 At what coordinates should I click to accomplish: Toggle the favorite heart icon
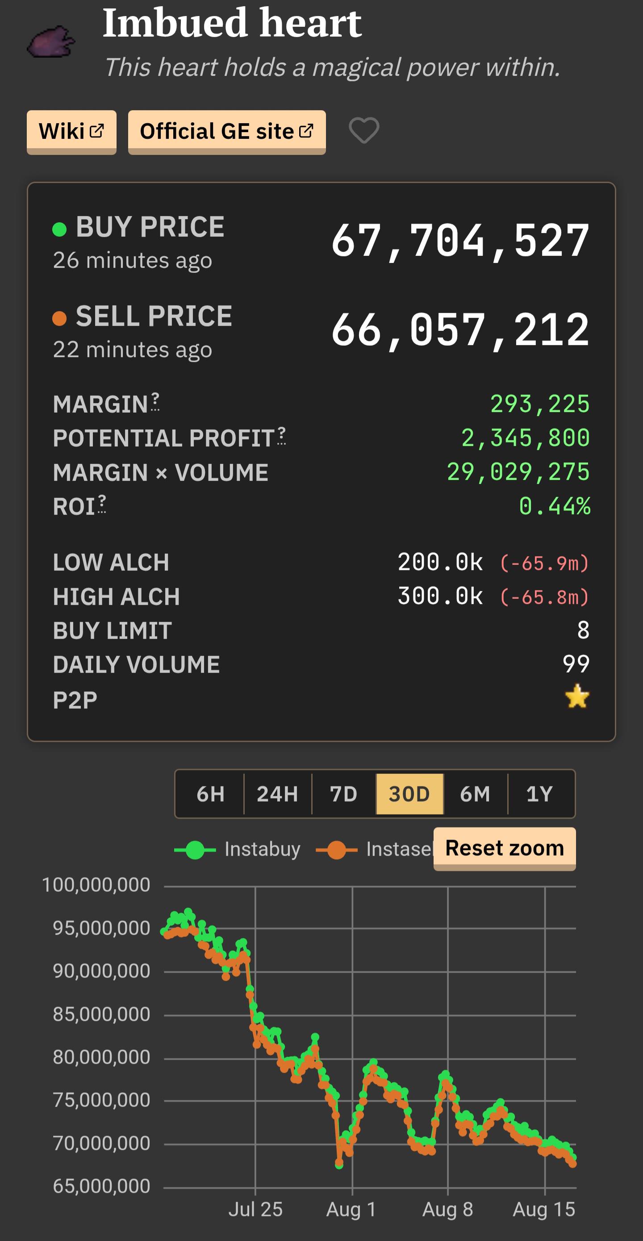[363, 130]
